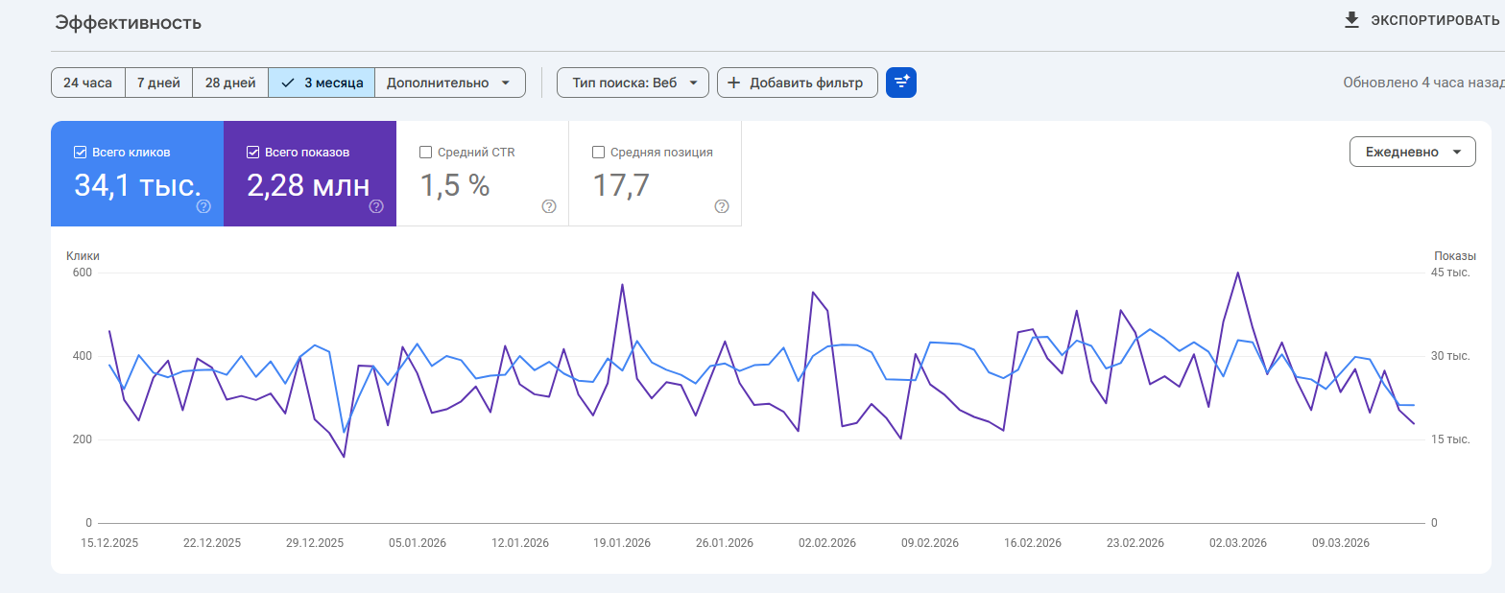Open help icon on Всего кликов card
Viewport: 1505px width, 593px height.
(203, 206)
